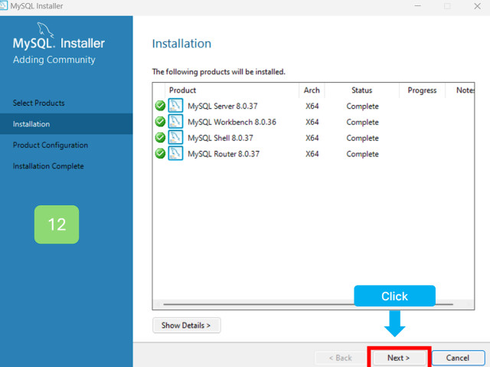
Task: Minimize the MySQL Installer window
Action: [x=417, y=6]
